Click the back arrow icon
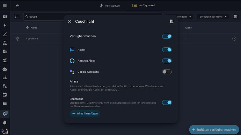The width and height of the screenshot is (241, 135). click(17, 6)
